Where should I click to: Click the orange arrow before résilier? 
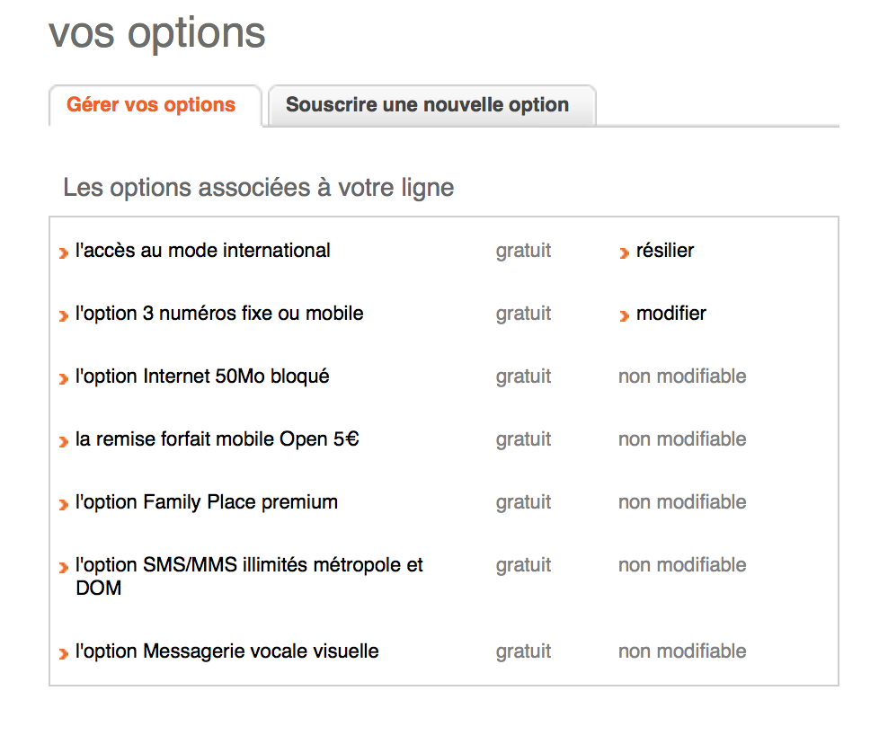[624, 253]
